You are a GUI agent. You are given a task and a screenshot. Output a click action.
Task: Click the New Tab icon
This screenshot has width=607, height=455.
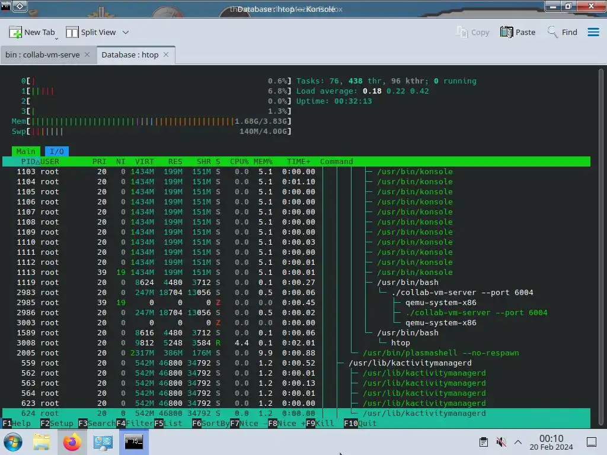(x=15, y=32)
